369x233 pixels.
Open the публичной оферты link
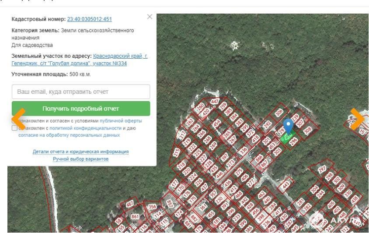[x=121, y=121]
